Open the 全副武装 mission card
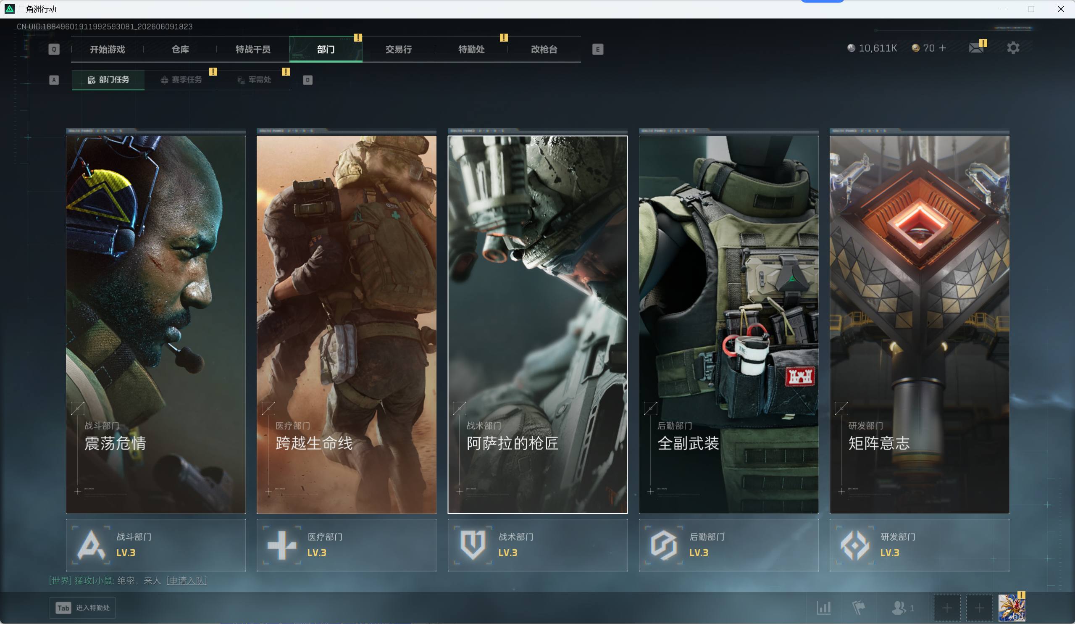Image resolution: width=1075 pixels, height=624 pixels. coord(728,324)
